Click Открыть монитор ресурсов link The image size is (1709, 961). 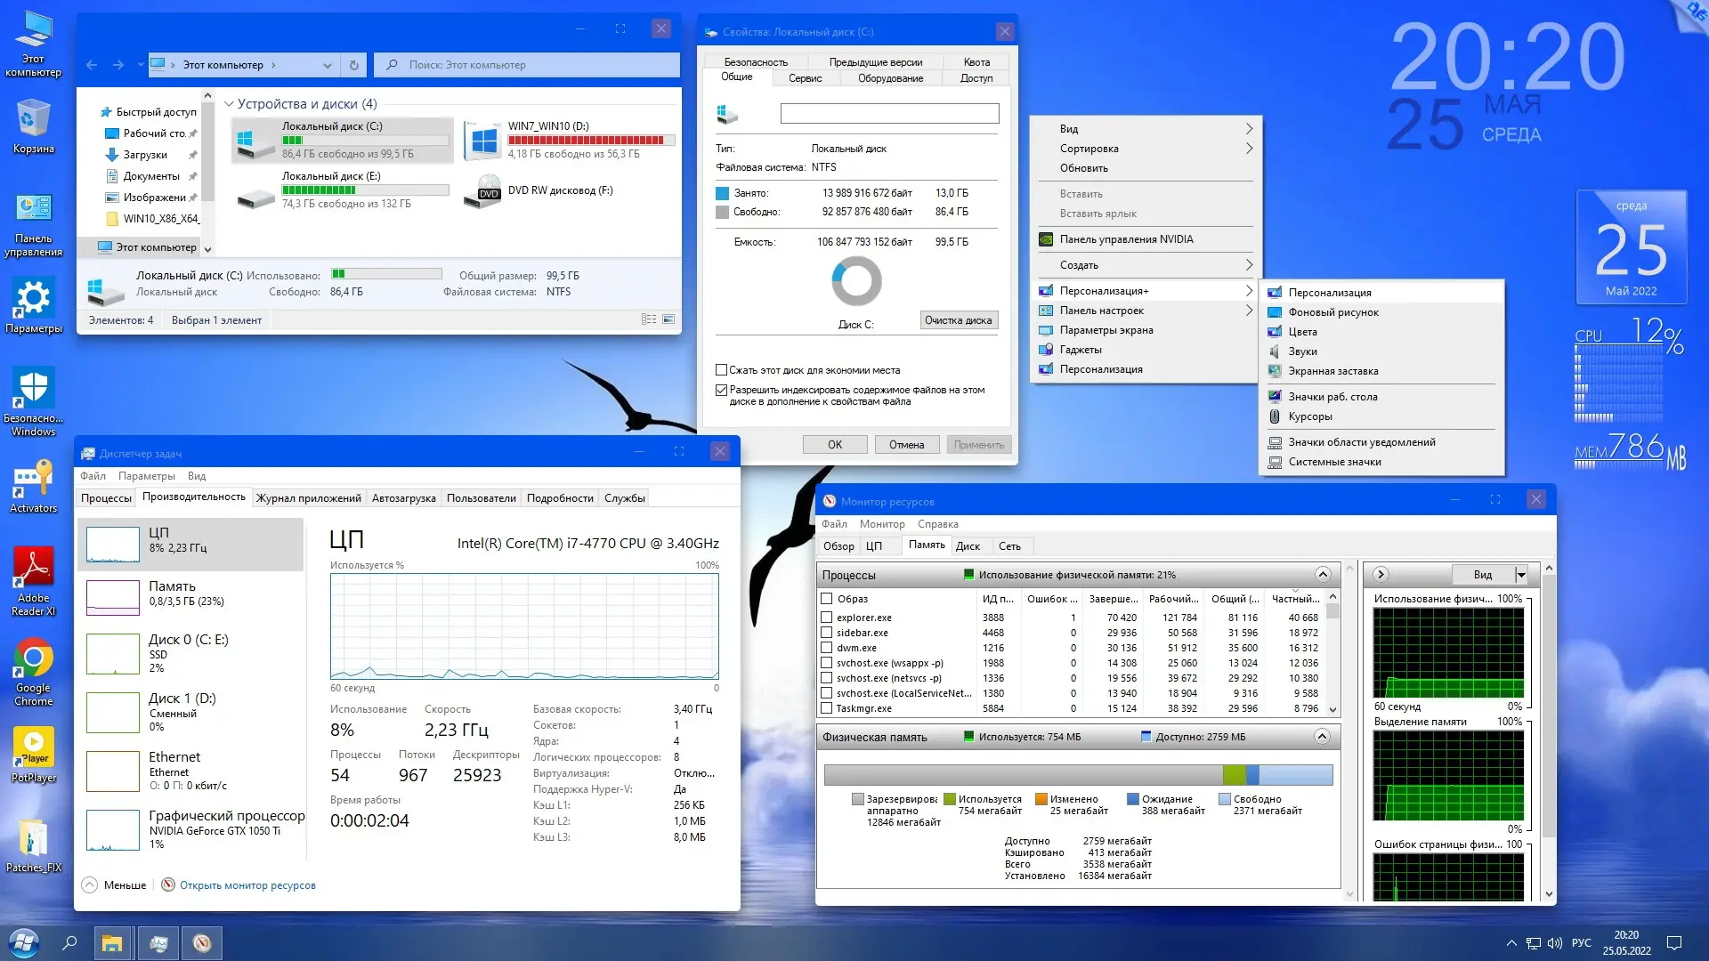point(247,885)
